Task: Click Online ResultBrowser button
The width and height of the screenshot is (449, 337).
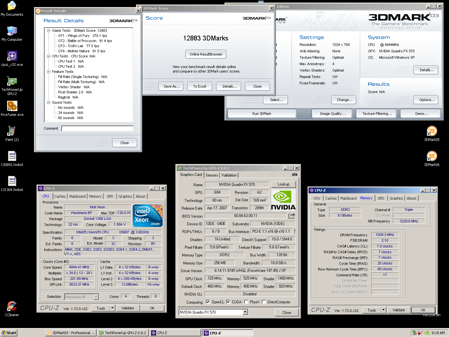Action: (x=206, y=54)
